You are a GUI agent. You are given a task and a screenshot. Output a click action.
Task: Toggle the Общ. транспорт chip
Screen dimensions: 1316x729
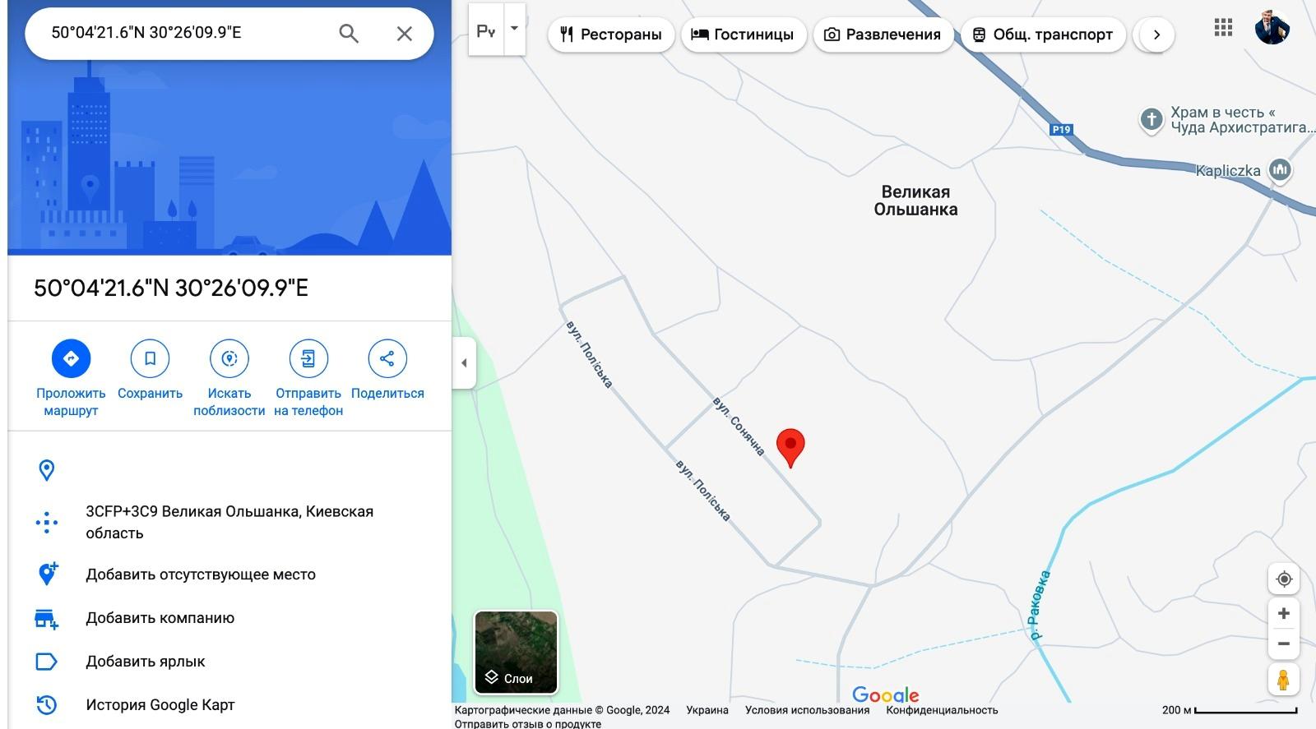pyautogui.click(x=1042, y=35)
